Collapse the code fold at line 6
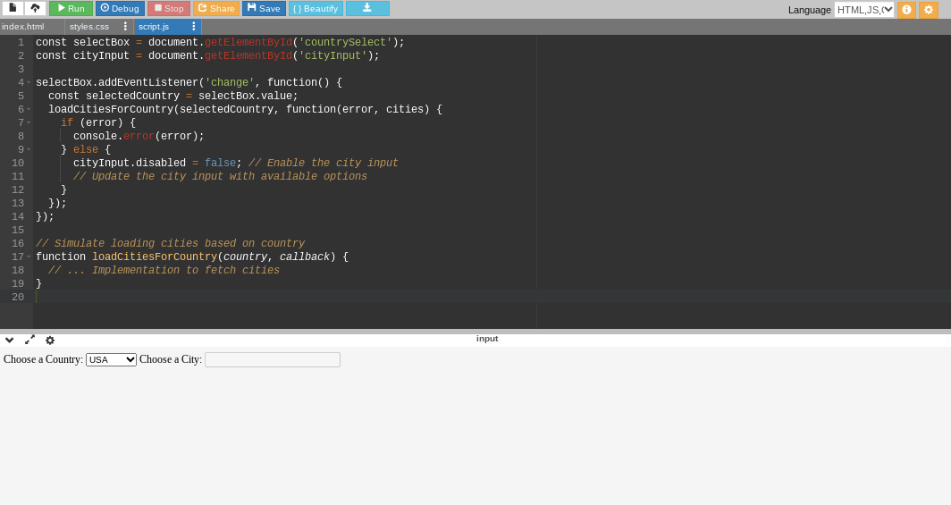The width and height of the screenshot is (951, 505). click(29, 109)
